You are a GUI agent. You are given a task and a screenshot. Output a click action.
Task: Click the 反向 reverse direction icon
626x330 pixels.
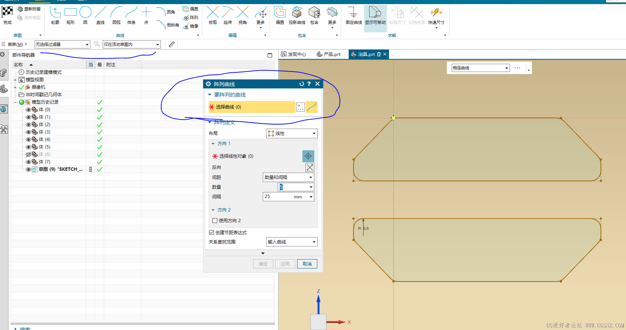point(309,167)
